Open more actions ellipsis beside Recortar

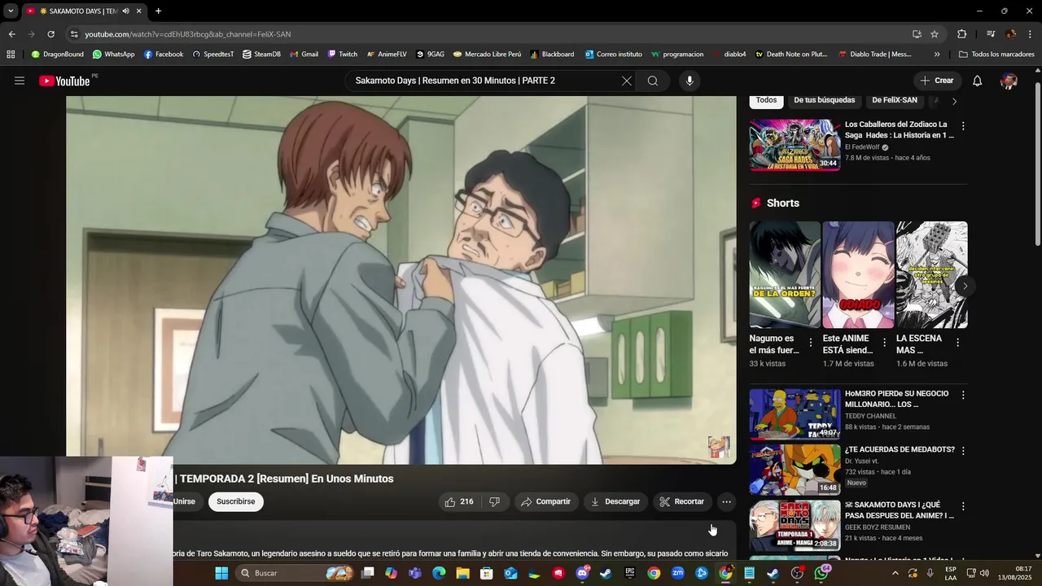[x=726, y=501]
